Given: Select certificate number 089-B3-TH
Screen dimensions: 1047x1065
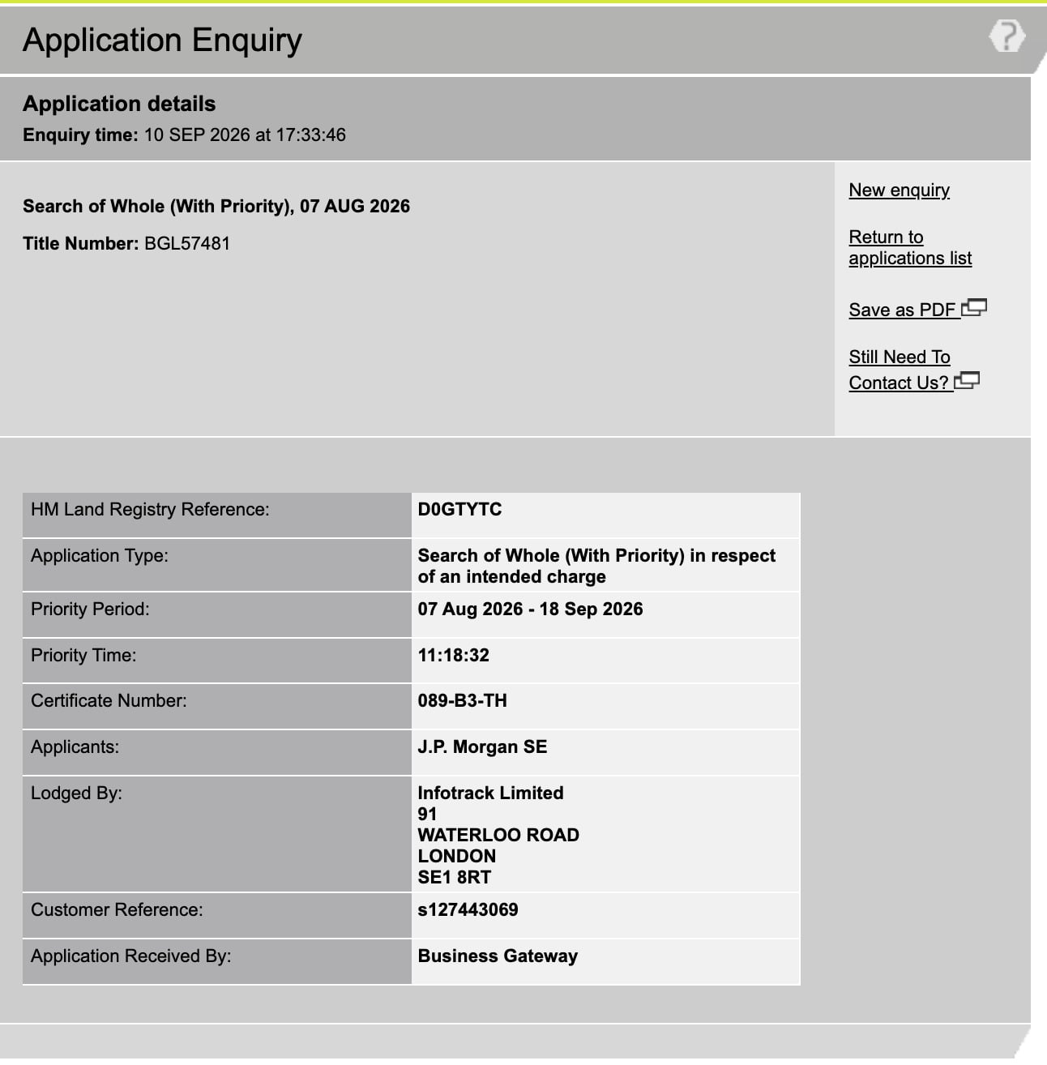Looking at the screenshot, I should 462,700.
